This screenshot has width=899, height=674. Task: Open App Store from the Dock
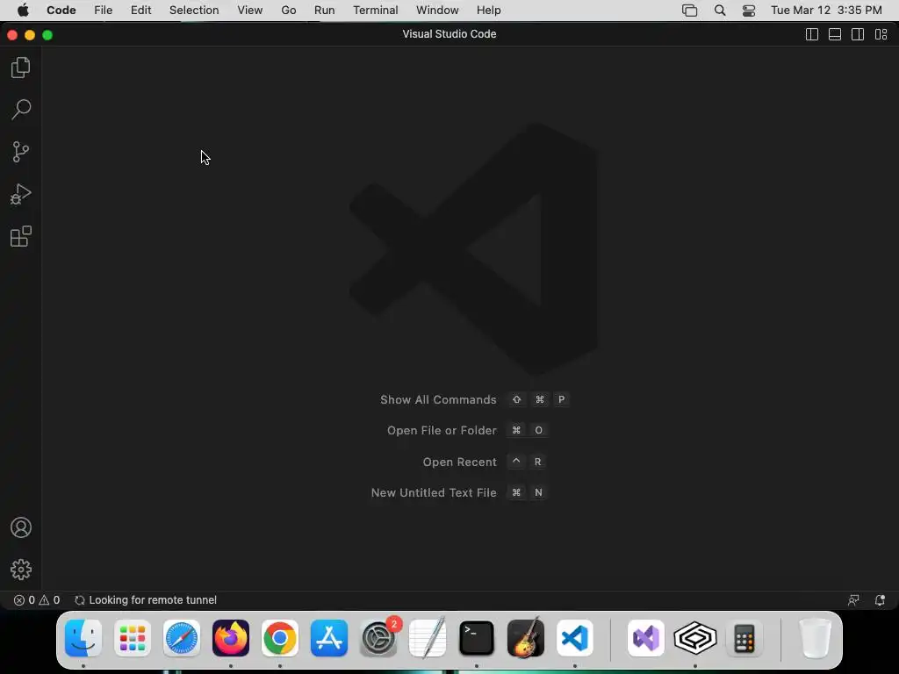click(x=329, y=638)
